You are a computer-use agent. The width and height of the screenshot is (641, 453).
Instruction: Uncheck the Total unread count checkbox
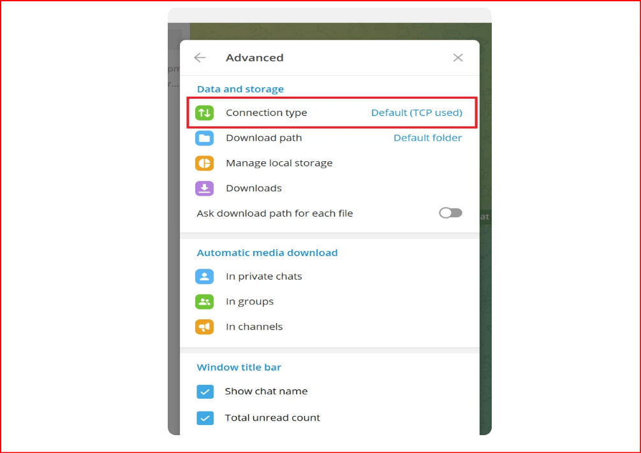(x=205, y=419)
